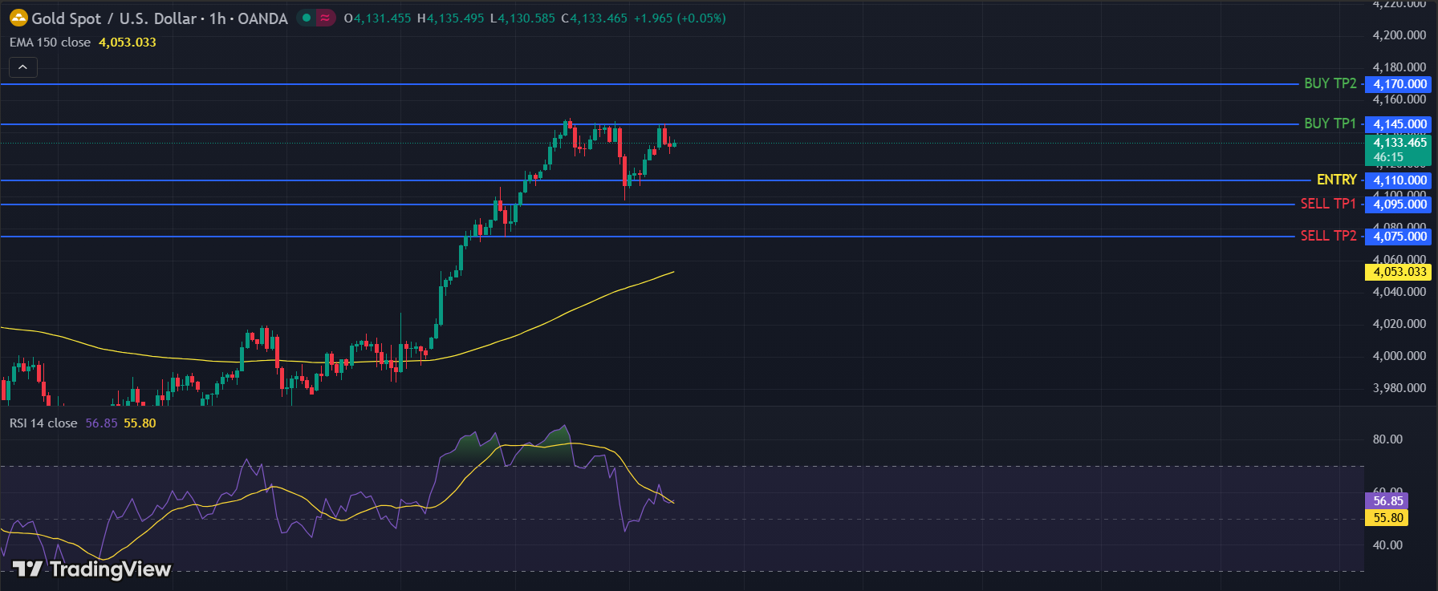1438x591 pixels.
Task: Click the current price 4,133.465 green label
Action: click(1399, 149)
